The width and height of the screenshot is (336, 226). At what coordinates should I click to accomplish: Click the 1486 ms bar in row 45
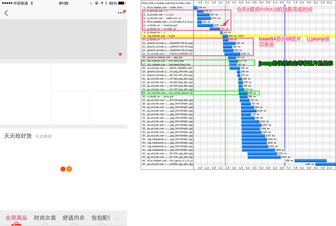(325, 164)
